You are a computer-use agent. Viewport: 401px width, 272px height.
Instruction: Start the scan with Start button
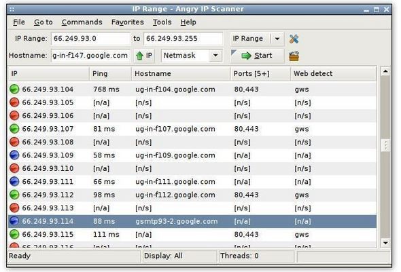click(x=257, y=56)
